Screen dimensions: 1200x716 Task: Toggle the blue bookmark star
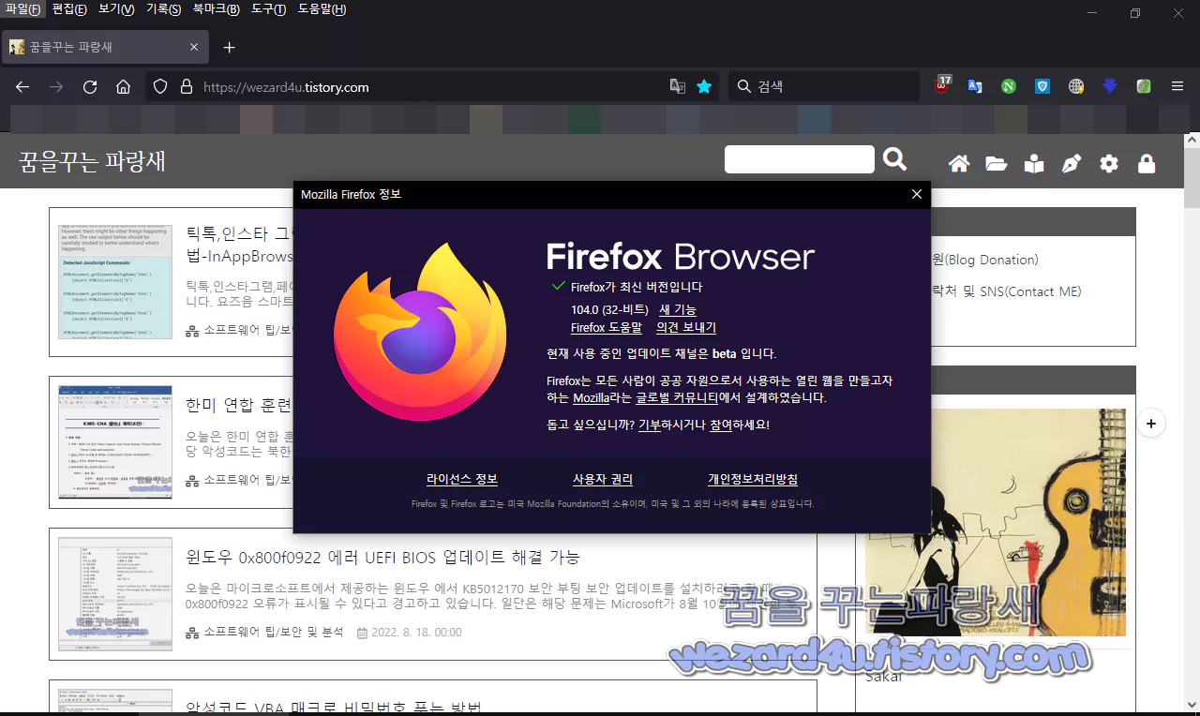[x=704, y=86]
